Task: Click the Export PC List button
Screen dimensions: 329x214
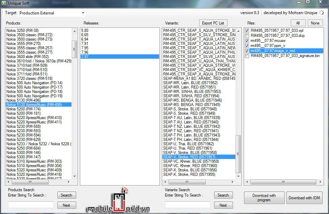Action: (x=213, y=23)
